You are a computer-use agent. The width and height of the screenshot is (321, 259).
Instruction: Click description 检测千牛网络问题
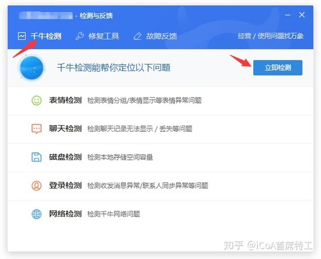[114, 214]
